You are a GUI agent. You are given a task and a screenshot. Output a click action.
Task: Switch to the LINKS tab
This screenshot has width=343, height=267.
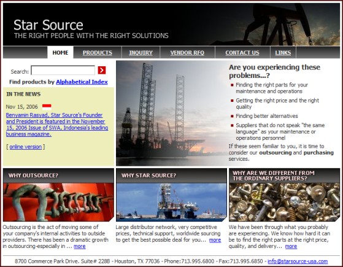[283, 53]
